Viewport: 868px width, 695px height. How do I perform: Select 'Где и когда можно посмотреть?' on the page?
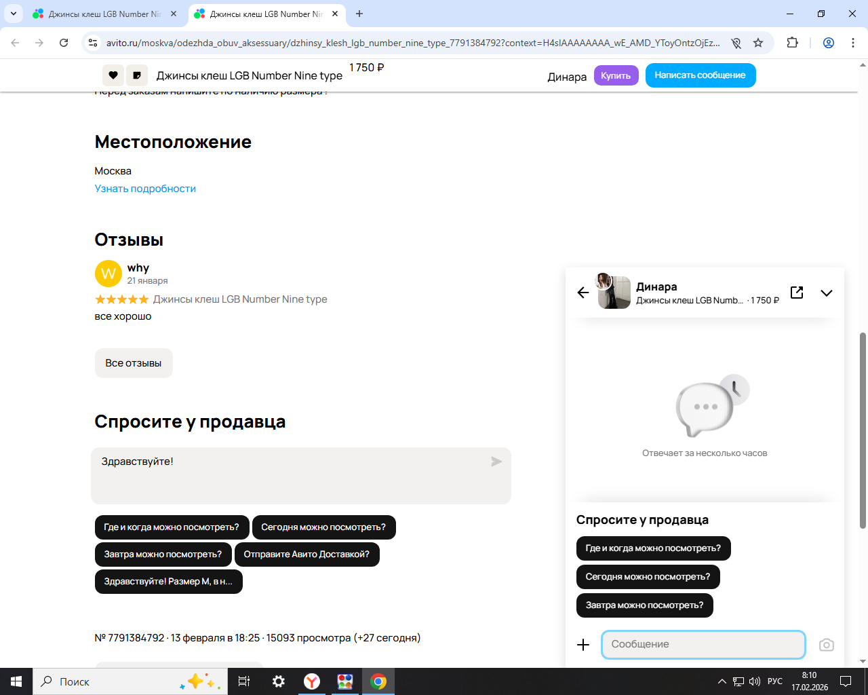click(x=172, y=527)
